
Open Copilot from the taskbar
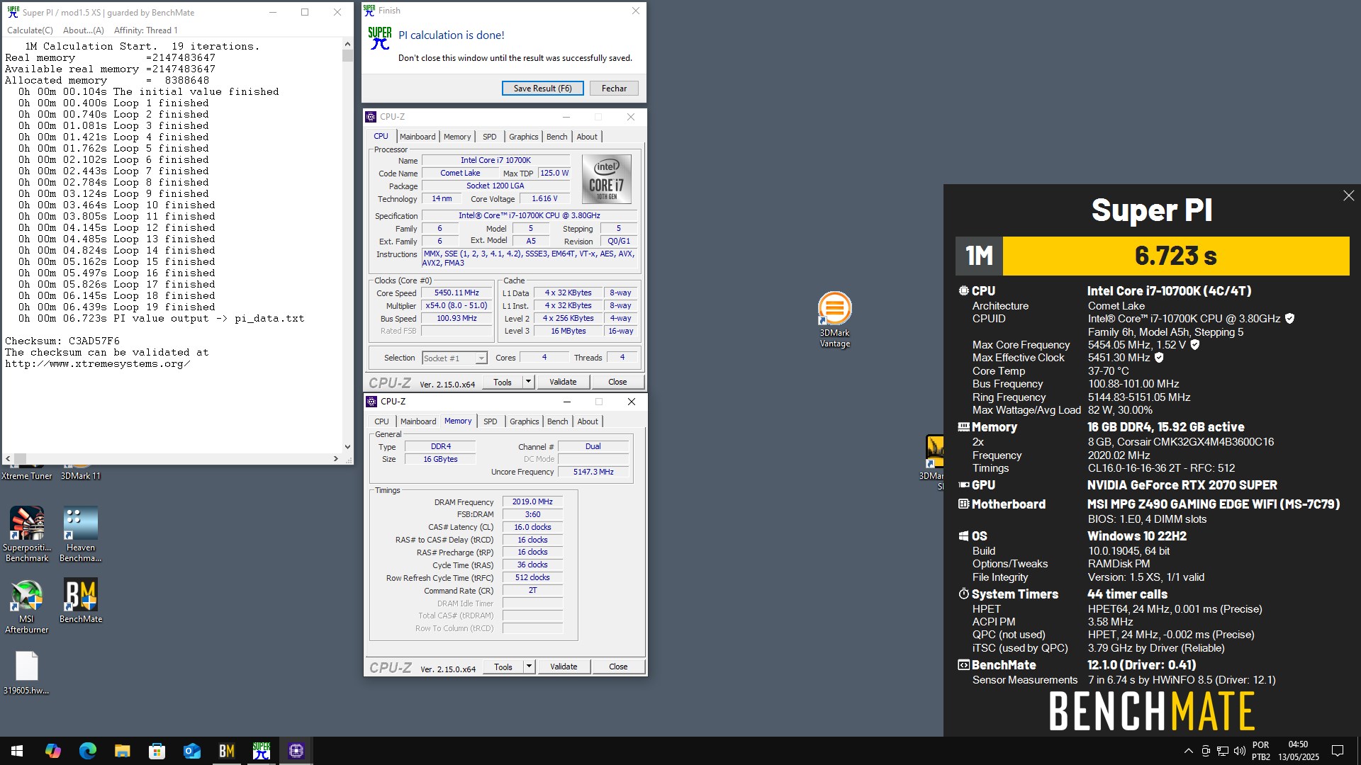(x=52, y=751)
